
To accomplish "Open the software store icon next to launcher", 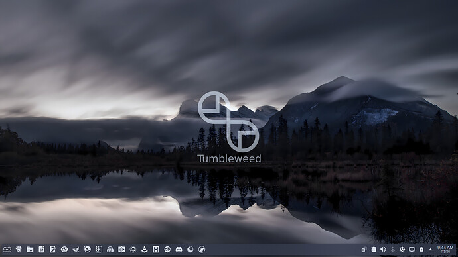I will click(19, 250).
